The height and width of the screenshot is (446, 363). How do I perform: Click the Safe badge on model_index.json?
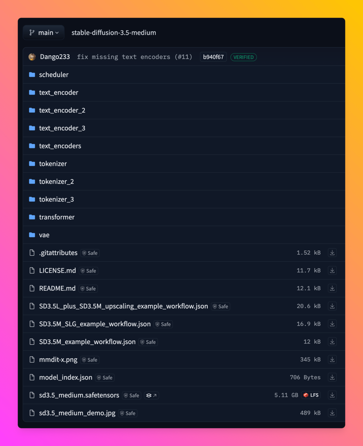point(104,377)
